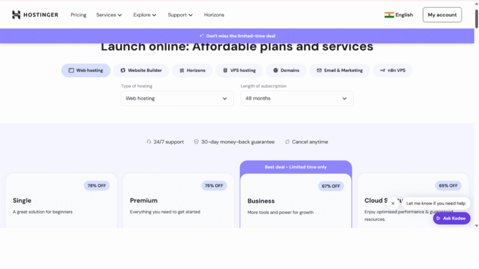Click the Best deal – Limited time only banner
The width and height of the screenshot is (479, 269).
(296, 167)
